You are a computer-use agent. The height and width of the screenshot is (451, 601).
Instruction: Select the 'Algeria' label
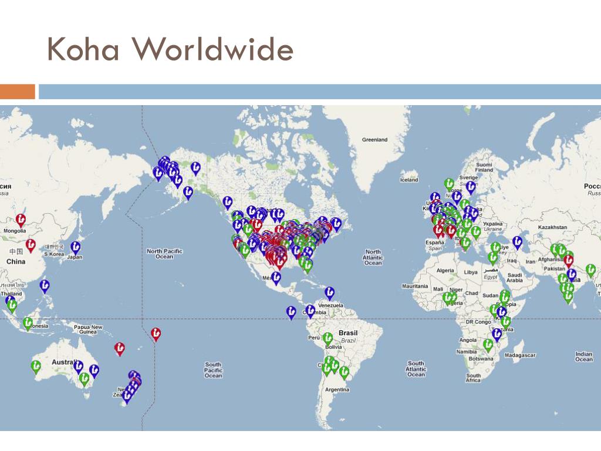(x=445, y=271)
